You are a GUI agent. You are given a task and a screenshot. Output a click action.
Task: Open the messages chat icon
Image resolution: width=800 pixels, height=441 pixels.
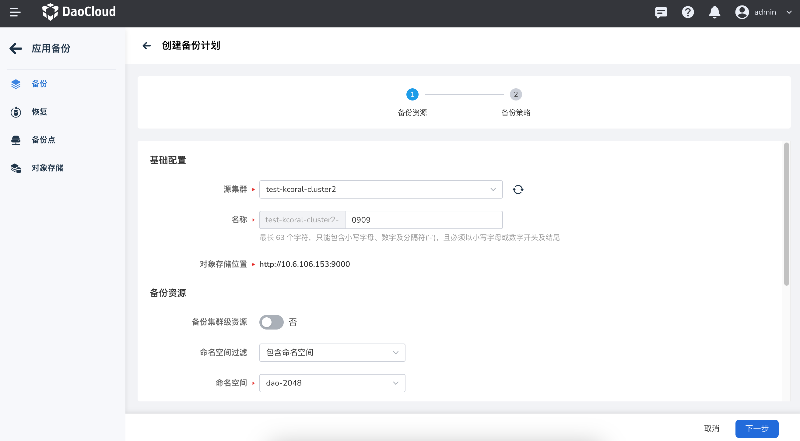tap(661, 12)
